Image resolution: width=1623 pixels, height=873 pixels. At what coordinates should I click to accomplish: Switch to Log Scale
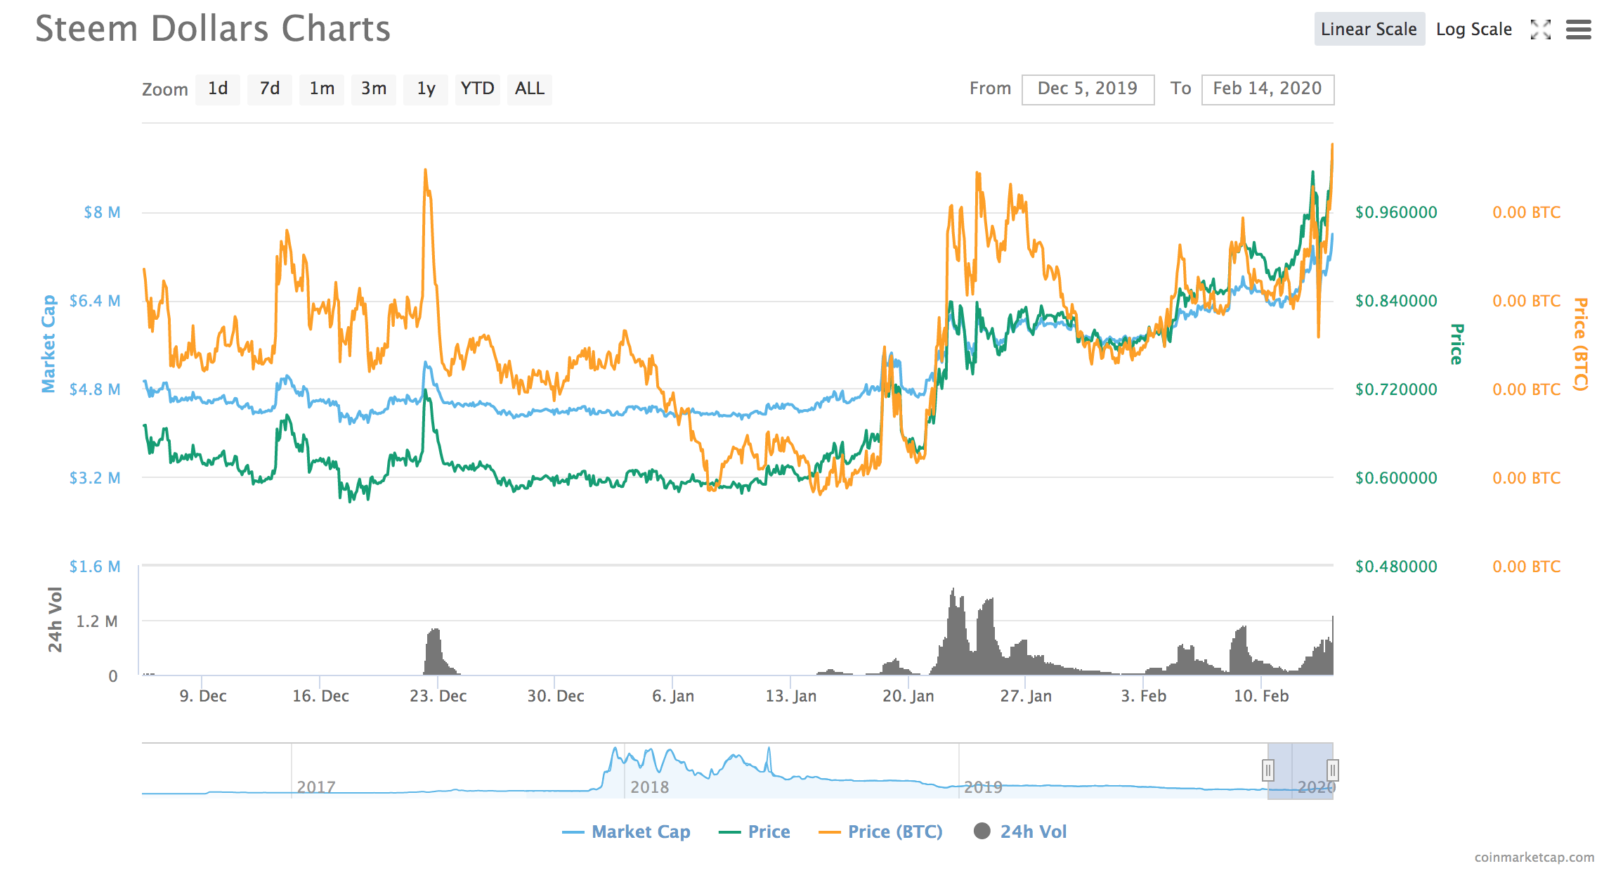pos(1473,29)
